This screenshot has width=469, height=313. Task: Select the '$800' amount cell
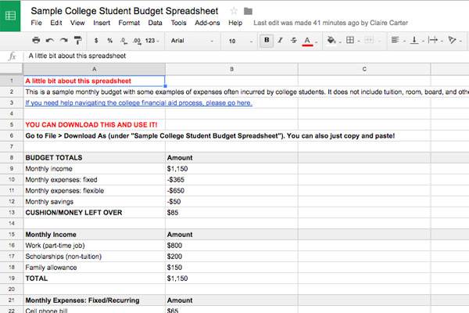[x=231, y=245]
